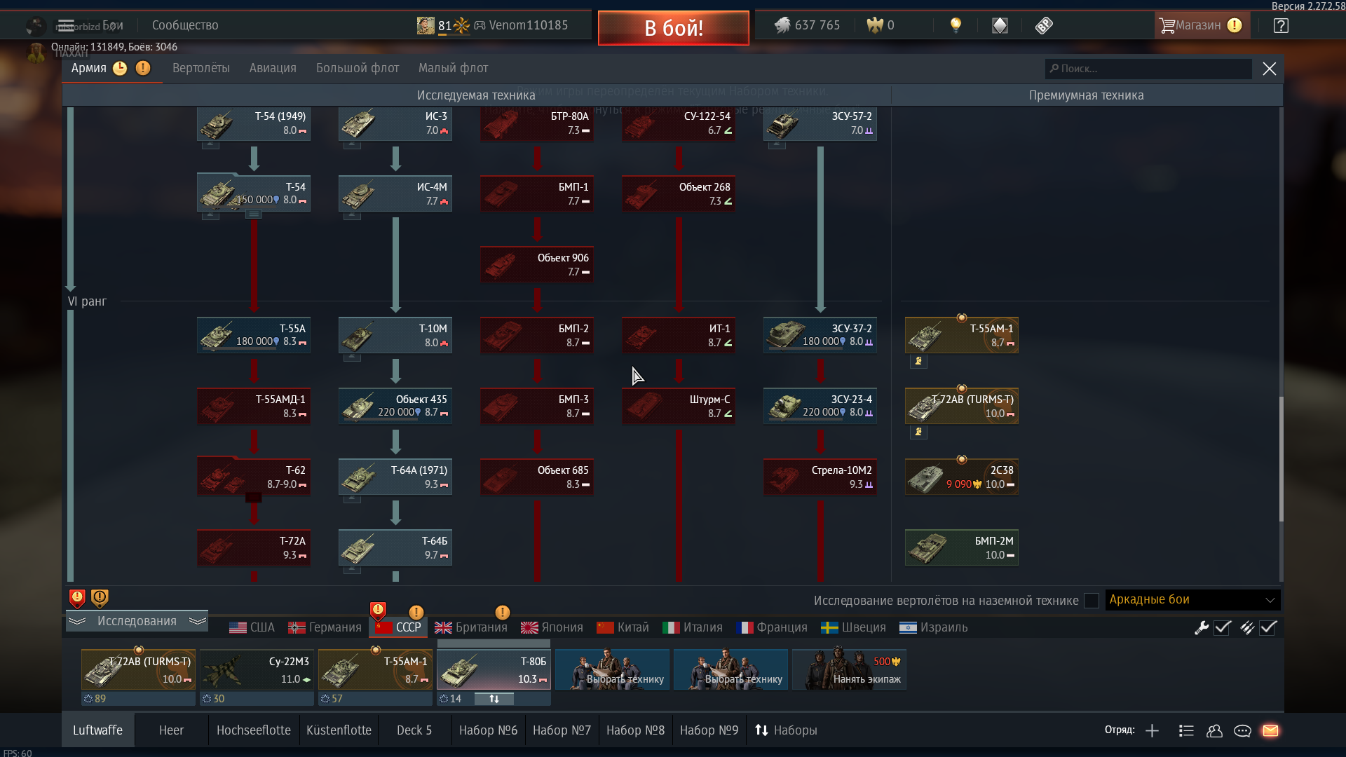This screenshot has height=757, width=1346.
Task: Click the squad plus icon
Action: (x=1152, y=730)
